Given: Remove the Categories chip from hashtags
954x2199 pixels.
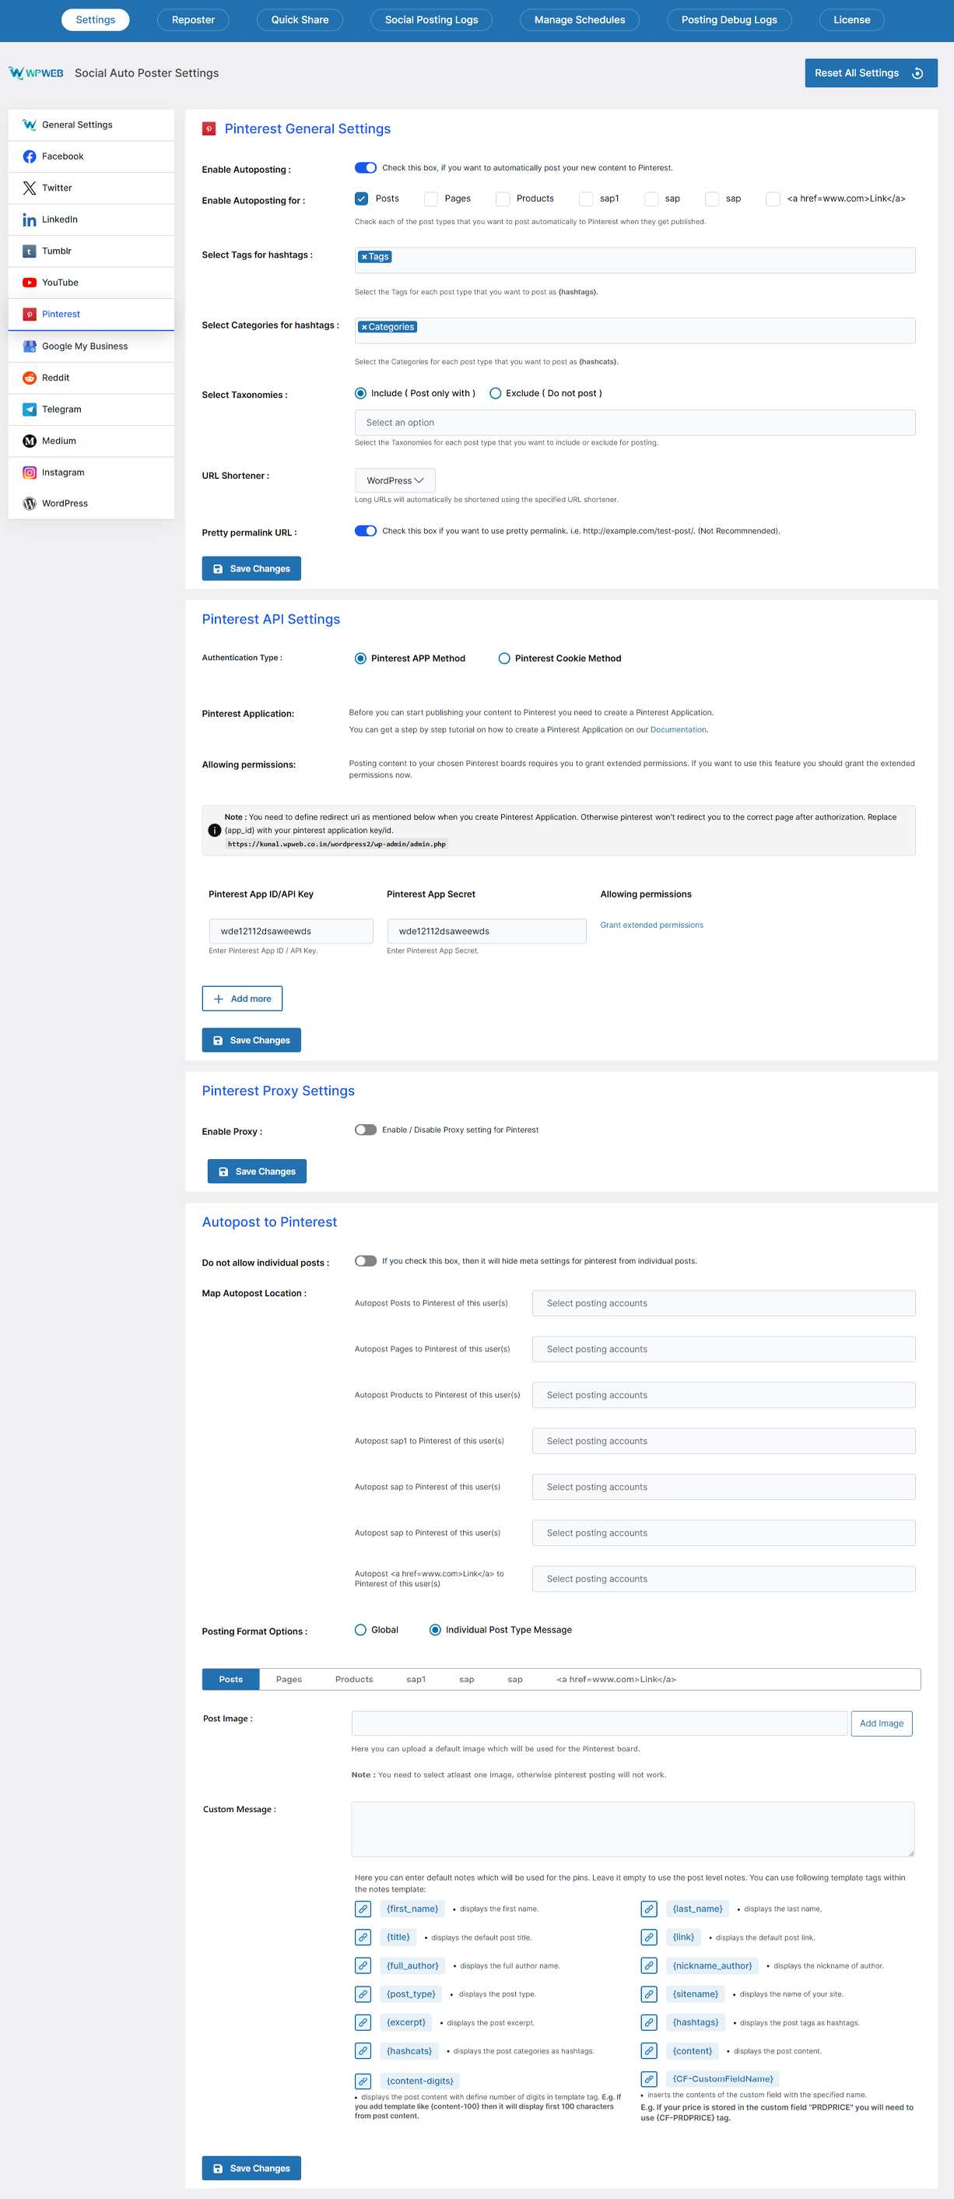Looking at the screenshot, I should click(x=364, y=328).
